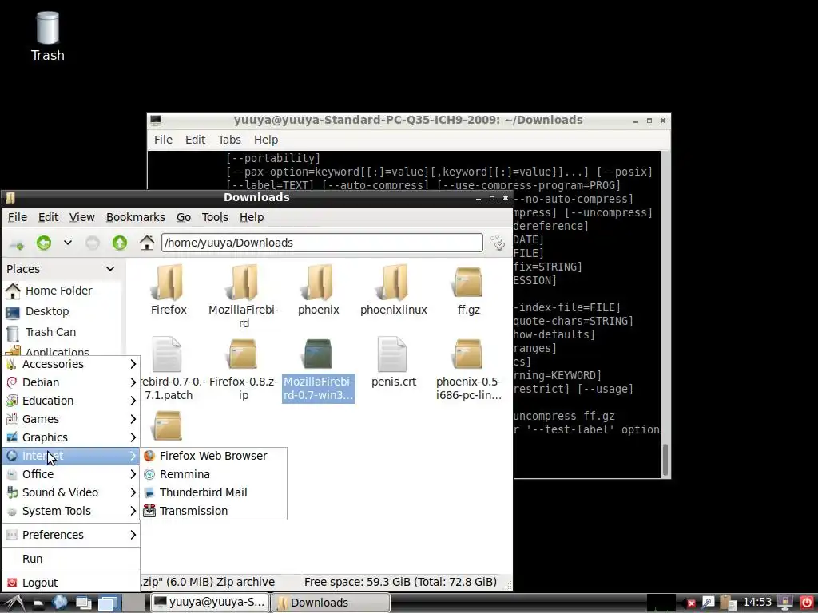Select the Firefox-0.8.zip archive
Image resolution: width=818 pixels, height=613 pixels.
click(244, 369)
